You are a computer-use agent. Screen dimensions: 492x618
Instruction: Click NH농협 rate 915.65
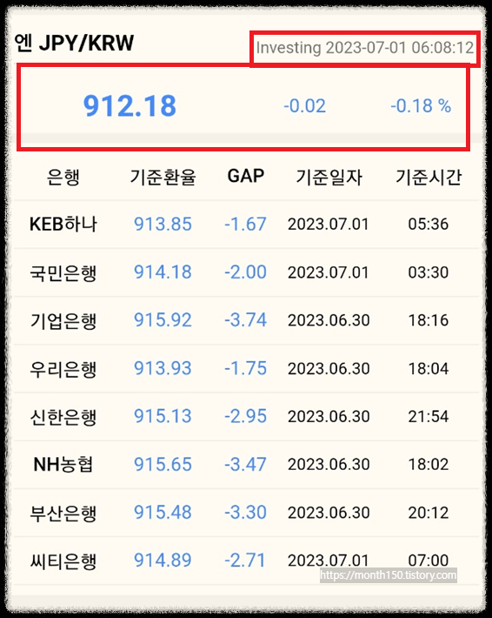163,465
